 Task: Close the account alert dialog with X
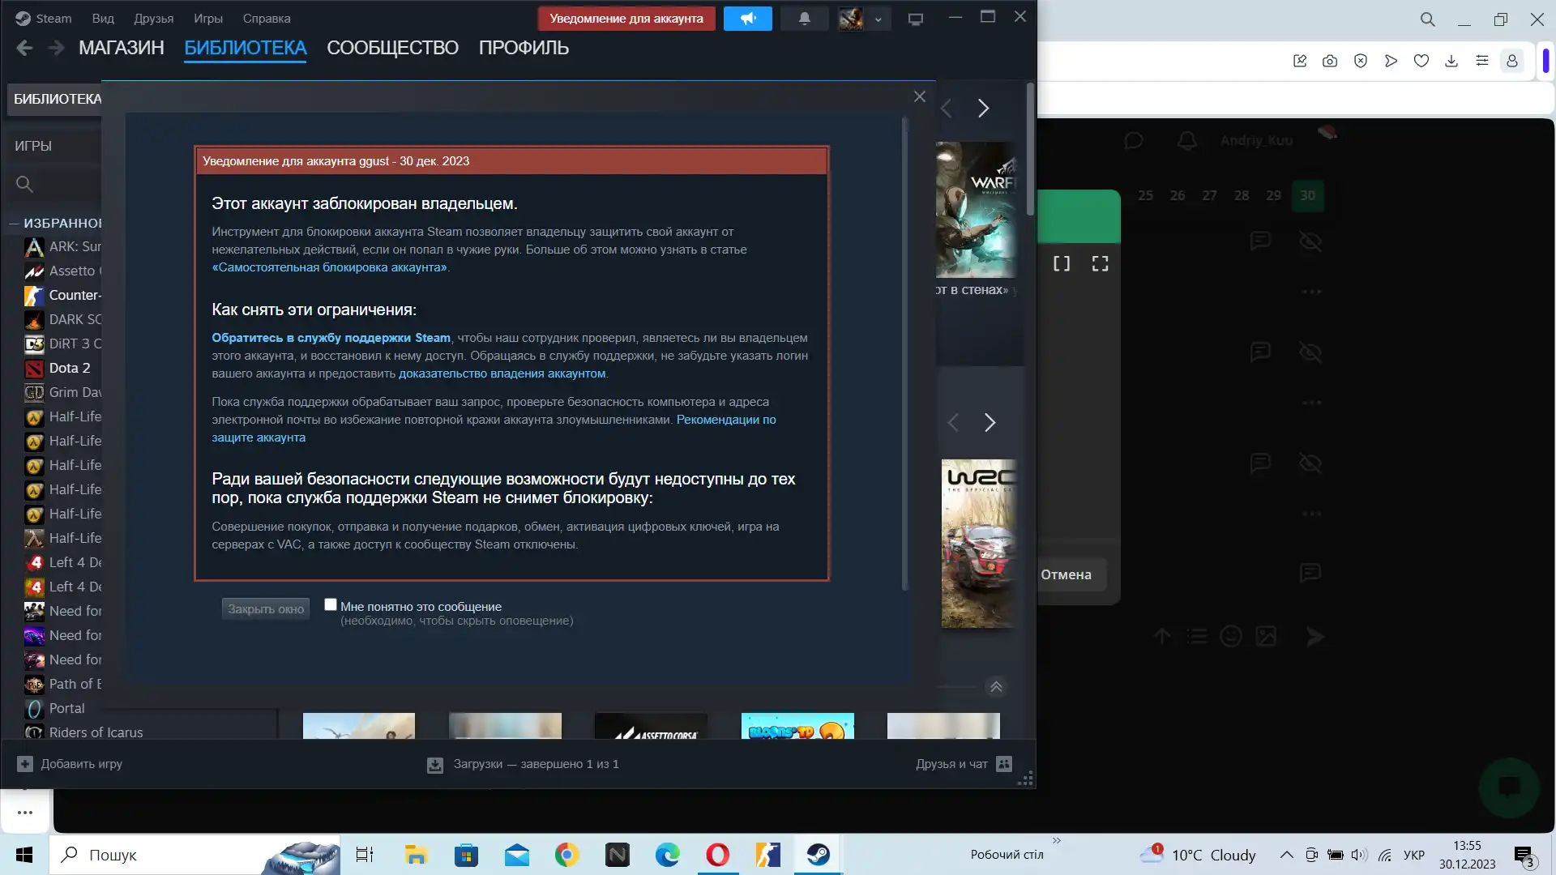point(919,96)
